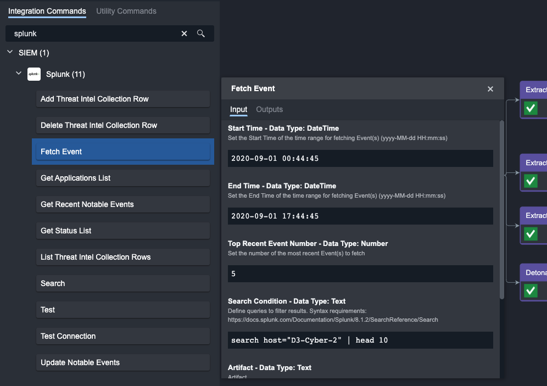Collapse the Splunk (11) group
This screenshot has width=547, height=386.
coord(19,74)
